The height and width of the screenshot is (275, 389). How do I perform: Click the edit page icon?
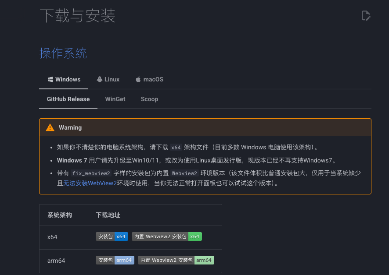coord(366,16)
